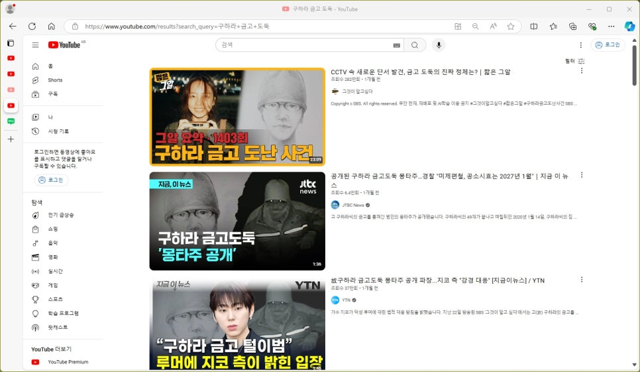This screenshot has height=372, width=640.
Task: Open browser collections
Action: pos(572,26)
